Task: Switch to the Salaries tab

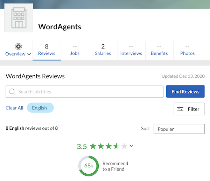Action: (103, 51)
